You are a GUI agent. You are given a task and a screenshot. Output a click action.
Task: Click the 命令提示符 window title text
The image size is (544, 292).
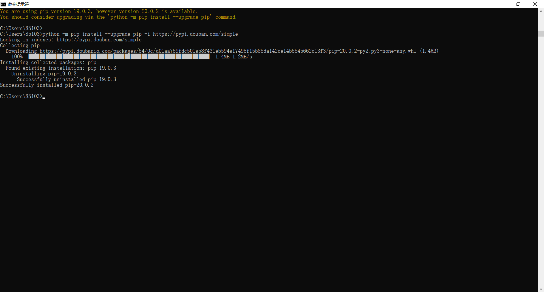(18, 4)
